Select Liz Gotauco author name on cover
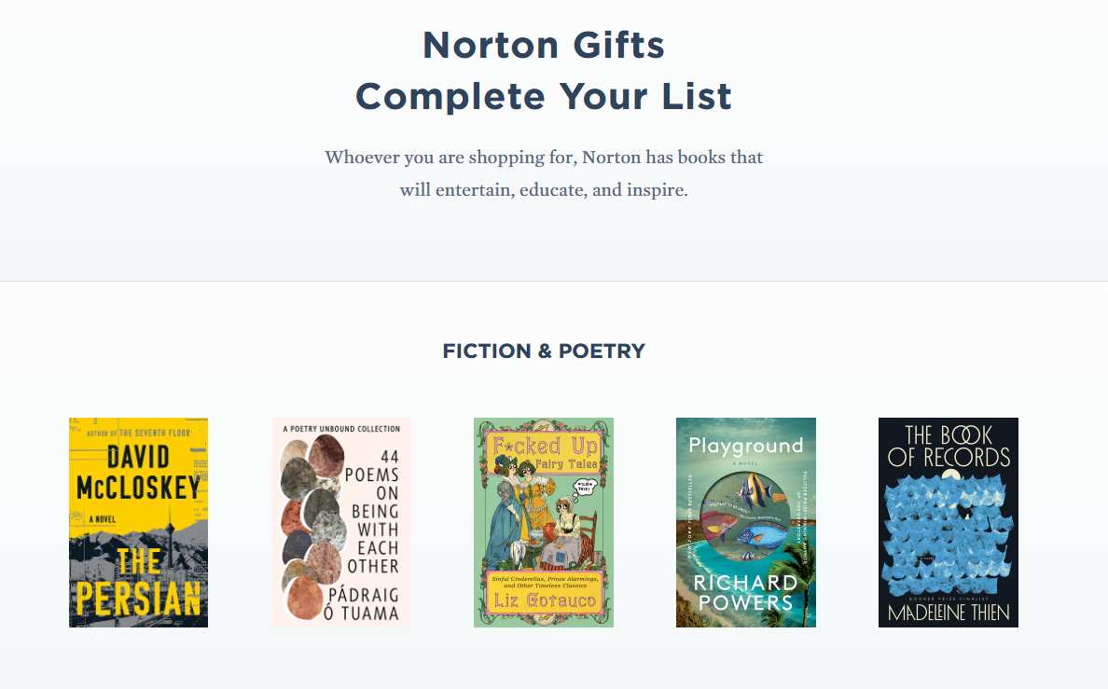Image resolution: width=1108 pixels, height=689 pixels. coord(544,599)
